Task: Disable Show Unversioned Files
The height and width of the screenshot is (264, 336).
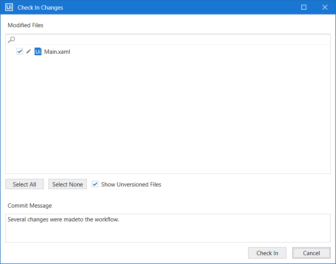Action: 95,184
